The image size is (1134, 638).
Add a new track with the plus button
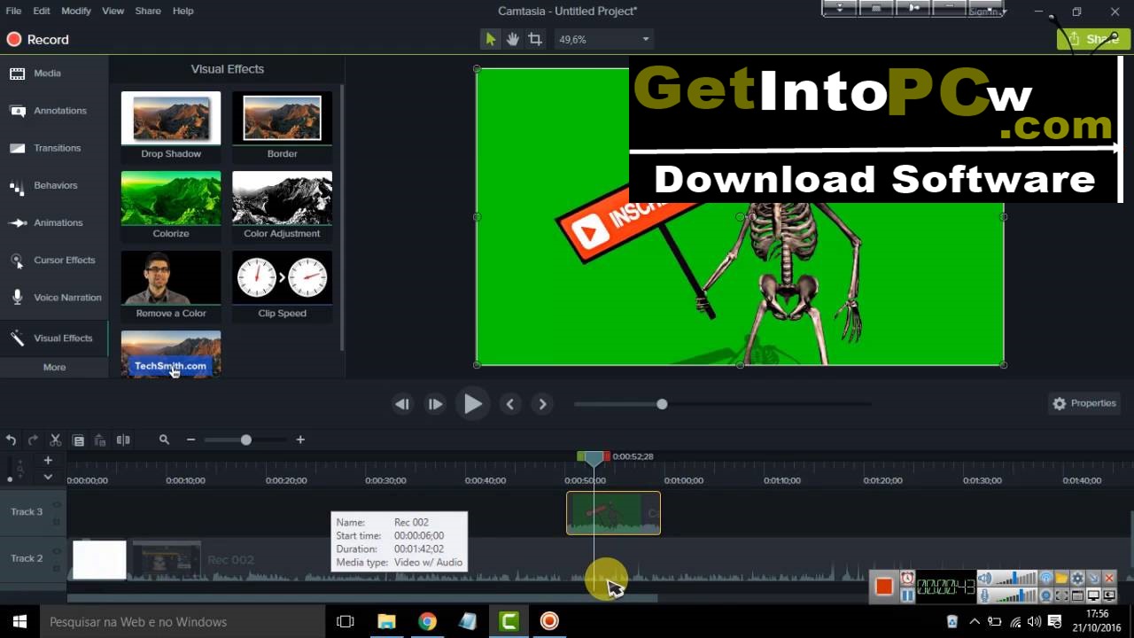pos(48,460)
